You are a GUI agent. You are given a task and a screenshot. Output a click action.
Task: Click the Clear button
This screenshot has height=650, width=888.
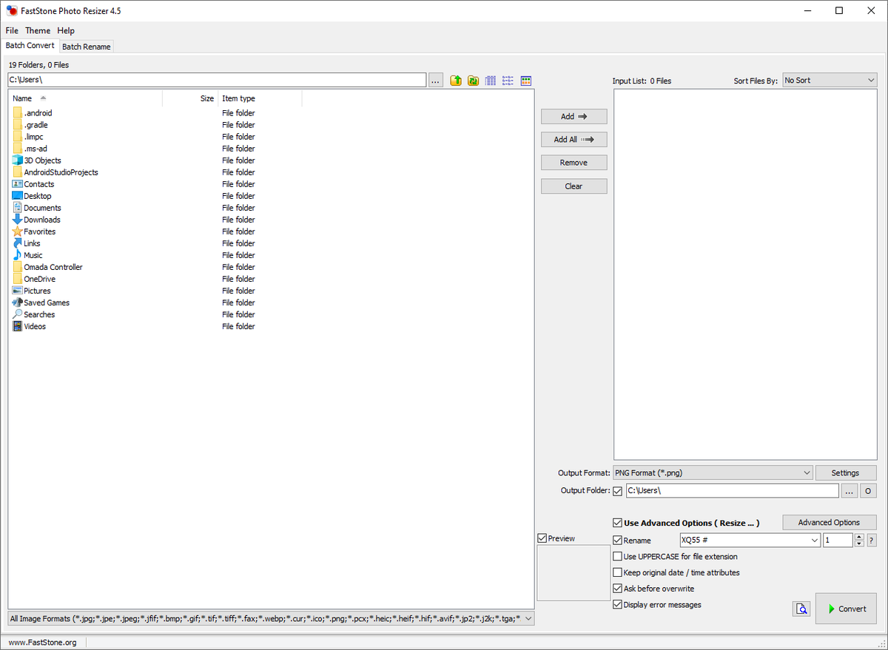tap(573, 186)
